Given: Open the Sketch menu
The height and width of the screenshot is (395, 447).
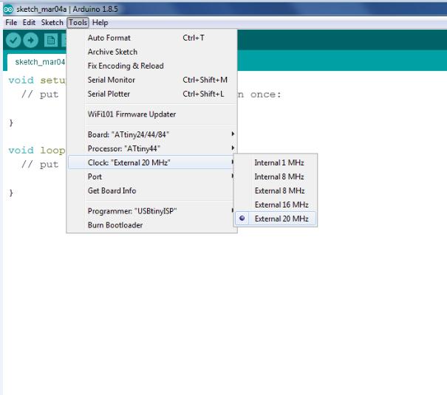Looking at the screenshot, I should point(52,22).
